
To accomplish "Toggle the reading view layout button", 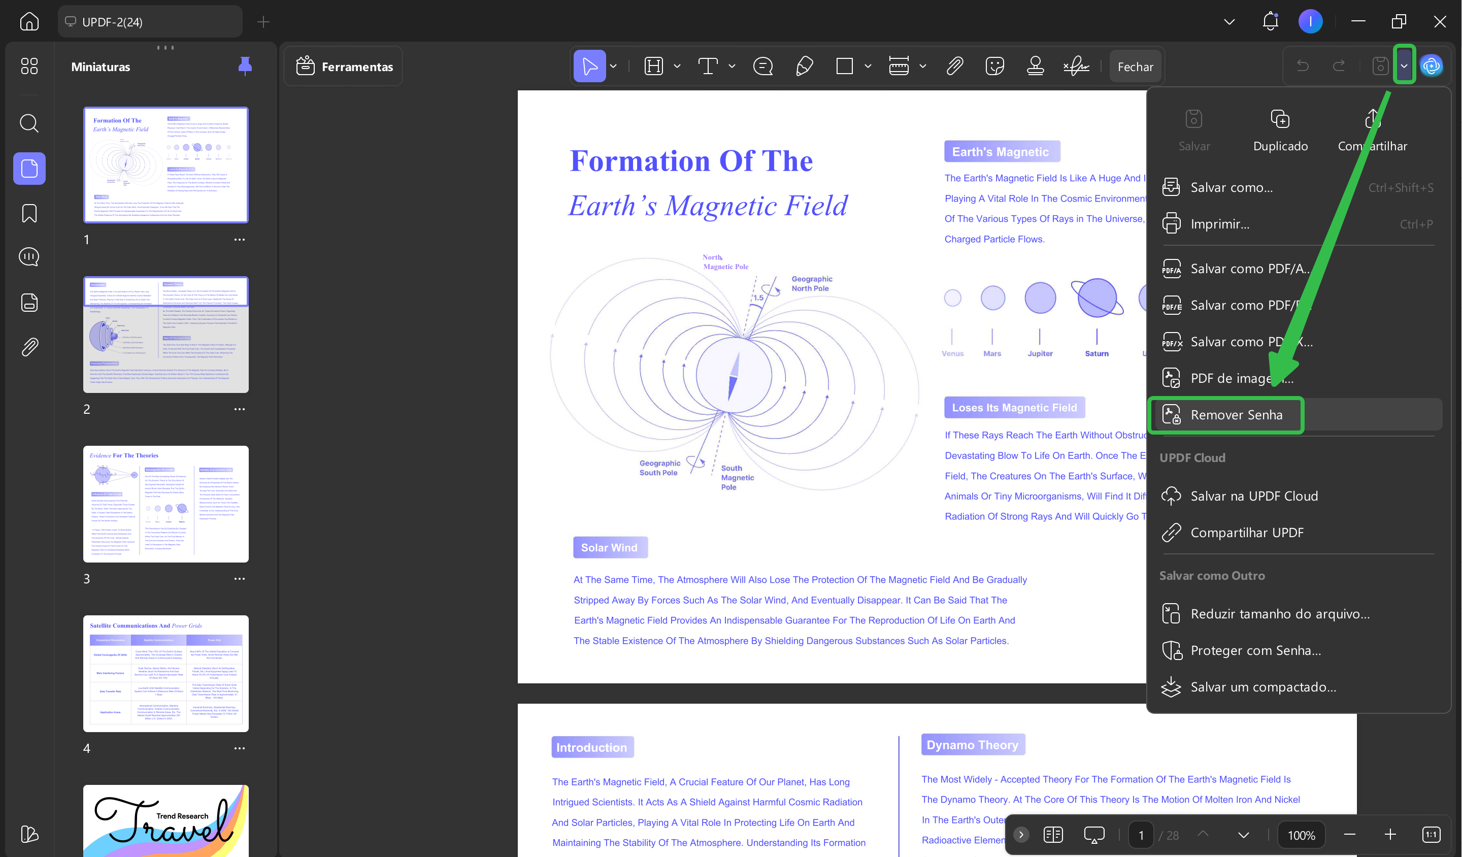I will point(1053,835).
